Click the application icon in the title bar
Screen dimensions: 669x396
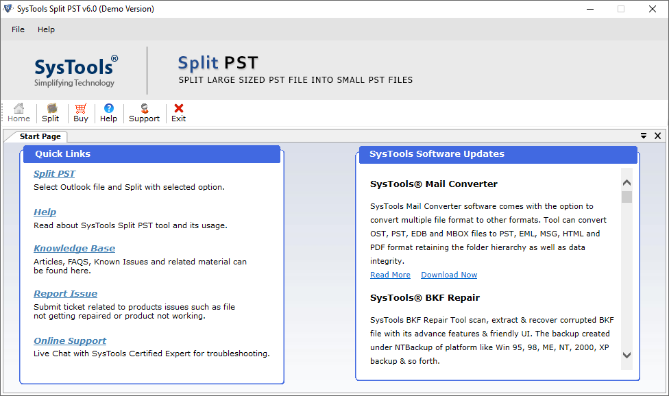pyautogui.click(x=10, y=9)
